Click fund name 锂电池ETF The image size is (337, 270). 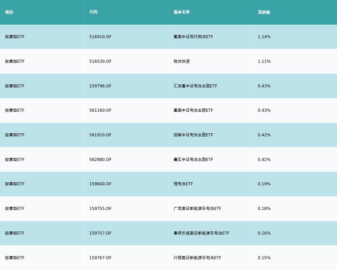coord(183,184)
